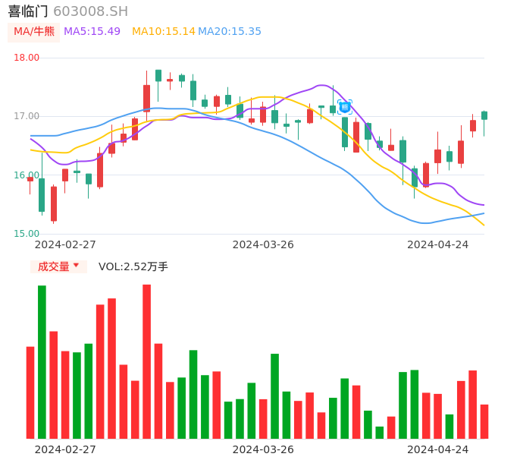
Task: Click the rightmost red volume bar
Action: (484, 421)
